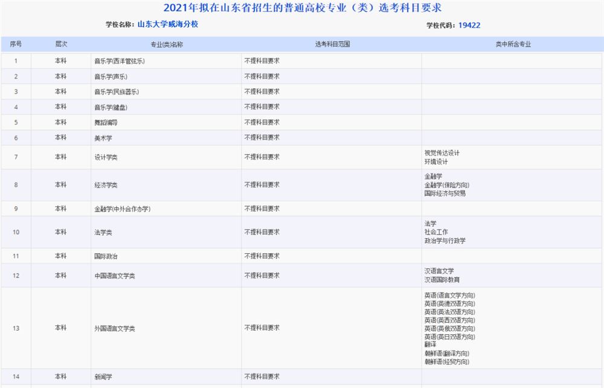Screen dimensions: 604x388
Task: Click "不提科目要求" in the 舞蹈编导 row
Action: [x=262, y=122]
